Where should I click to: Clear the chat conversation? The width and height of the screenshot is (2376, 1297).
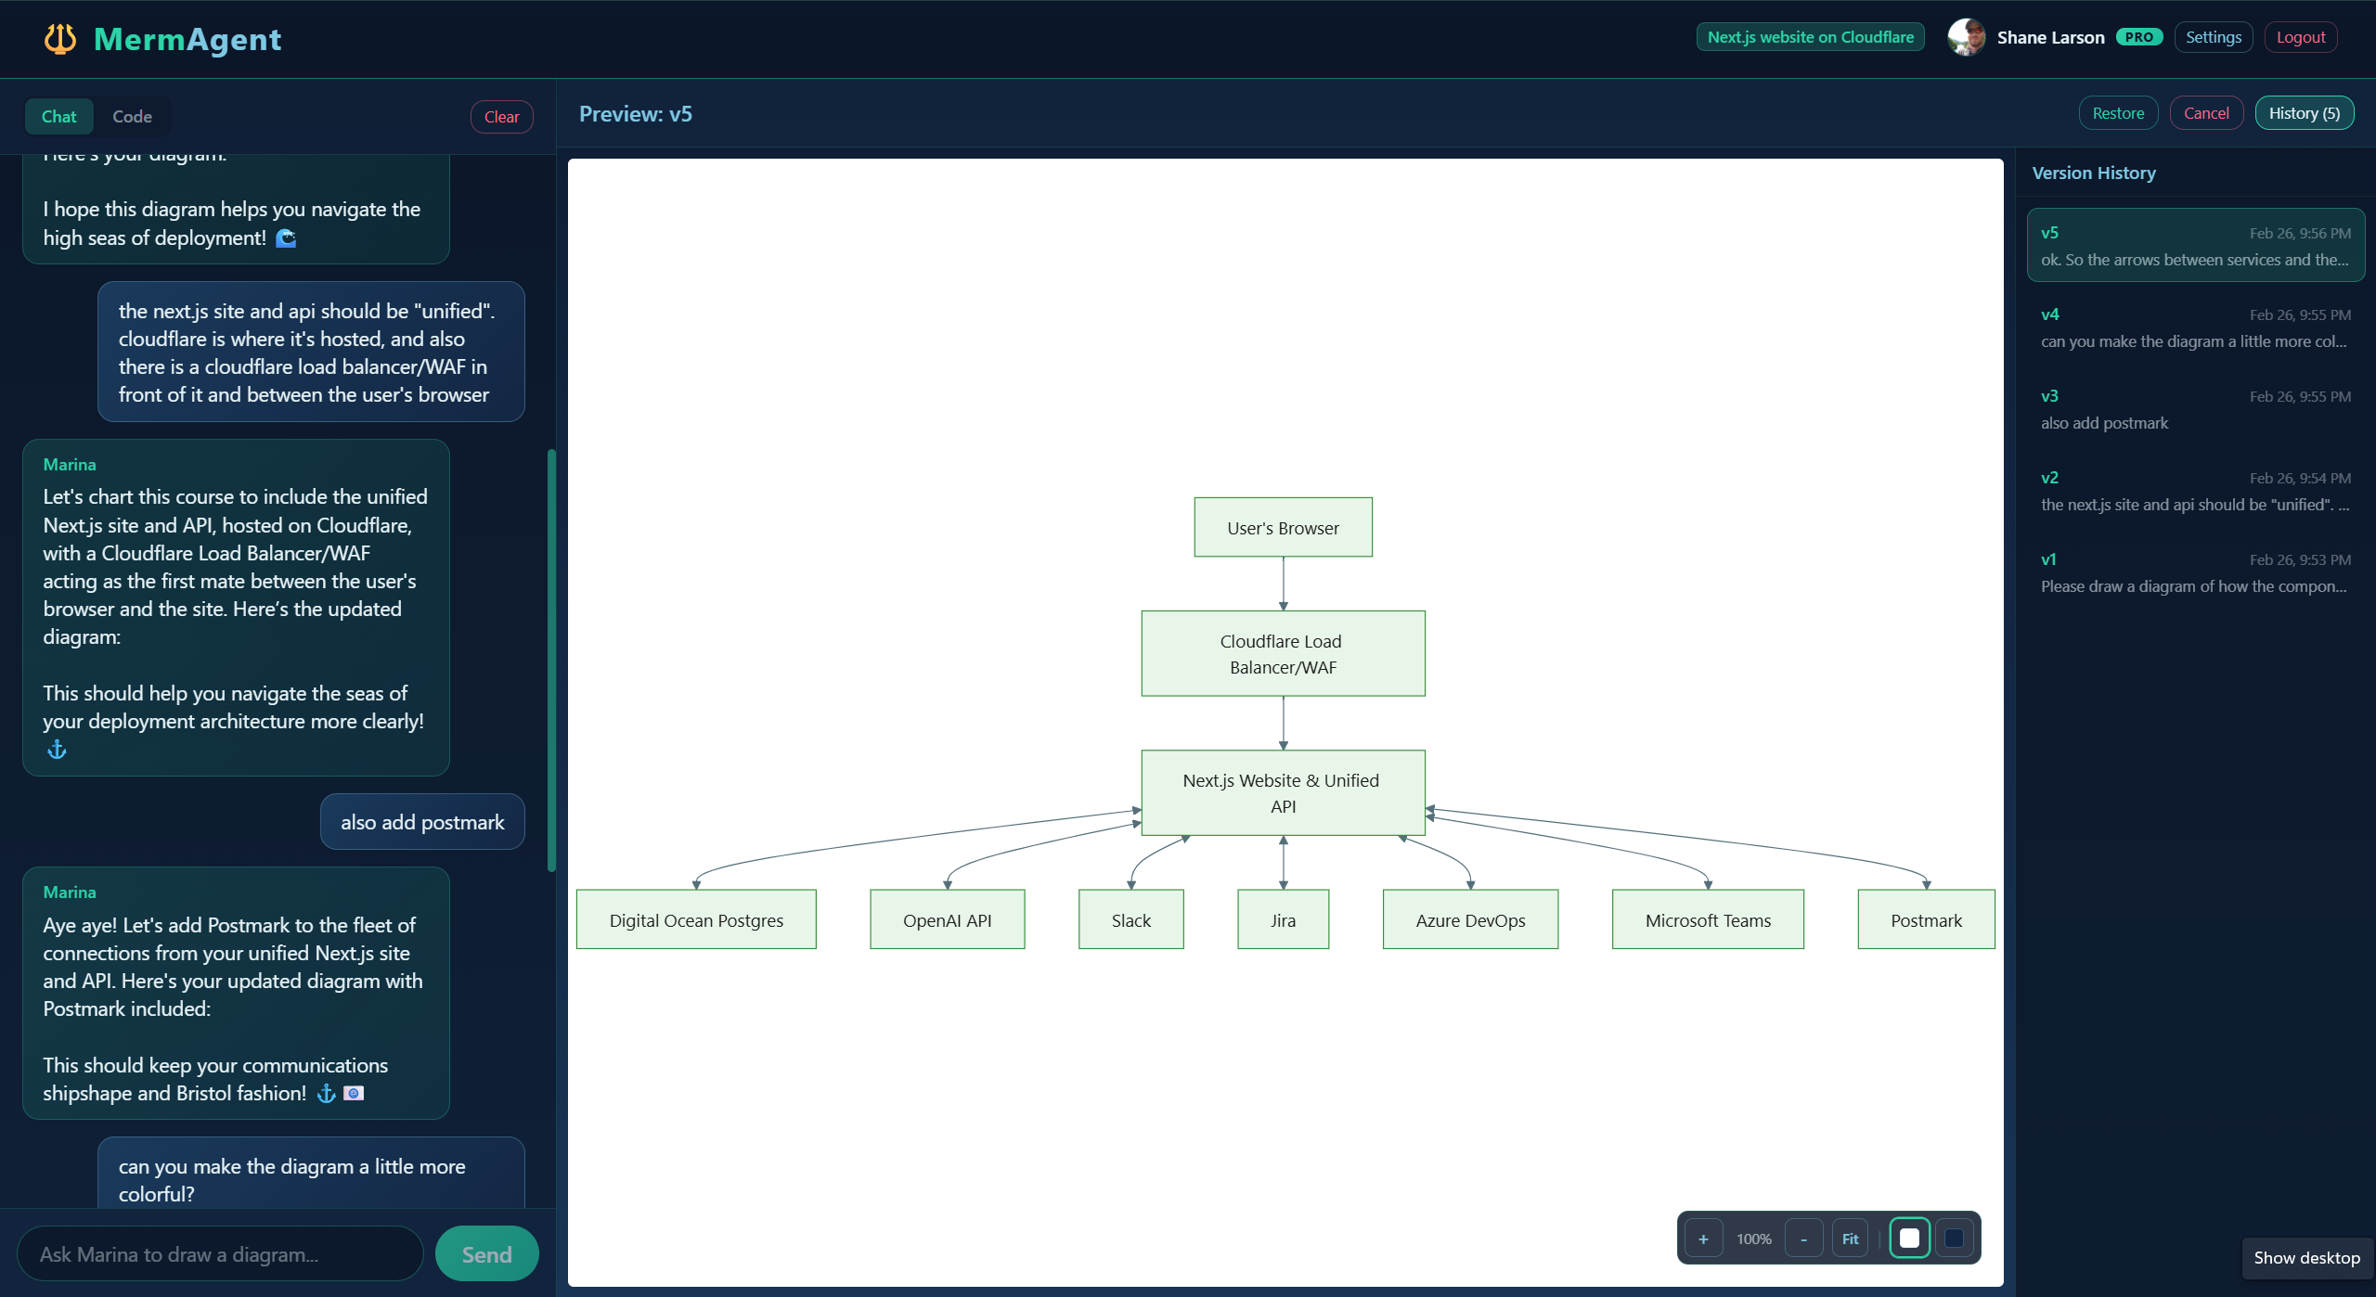tap(501, 116)
